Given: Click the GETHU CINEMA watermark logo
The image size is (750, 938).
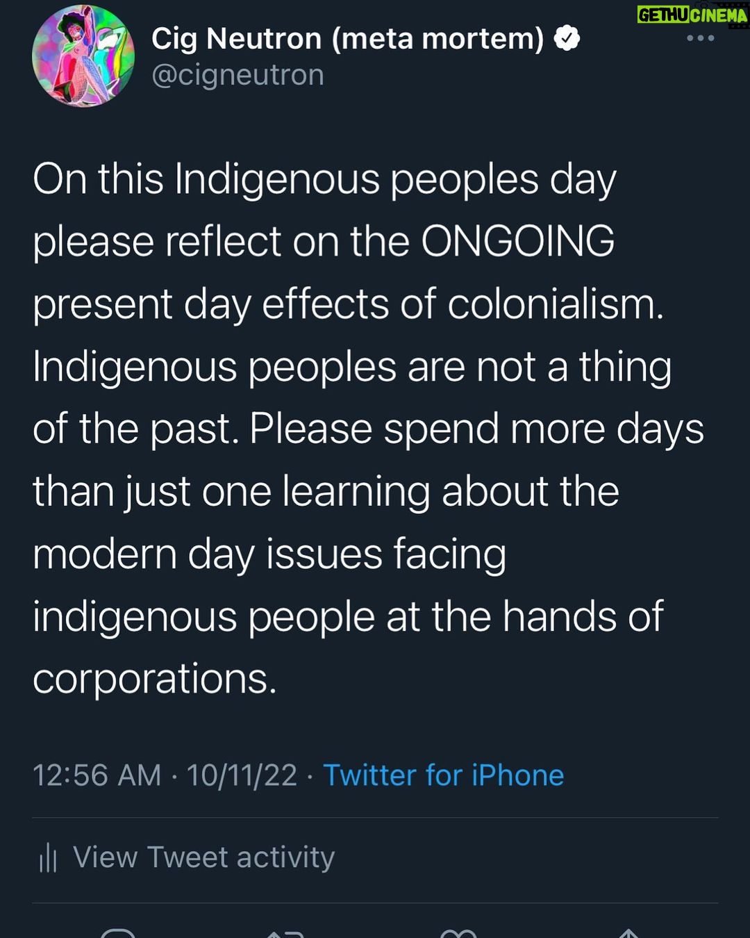Looking at the screenshot, I should tap(692, 15).
